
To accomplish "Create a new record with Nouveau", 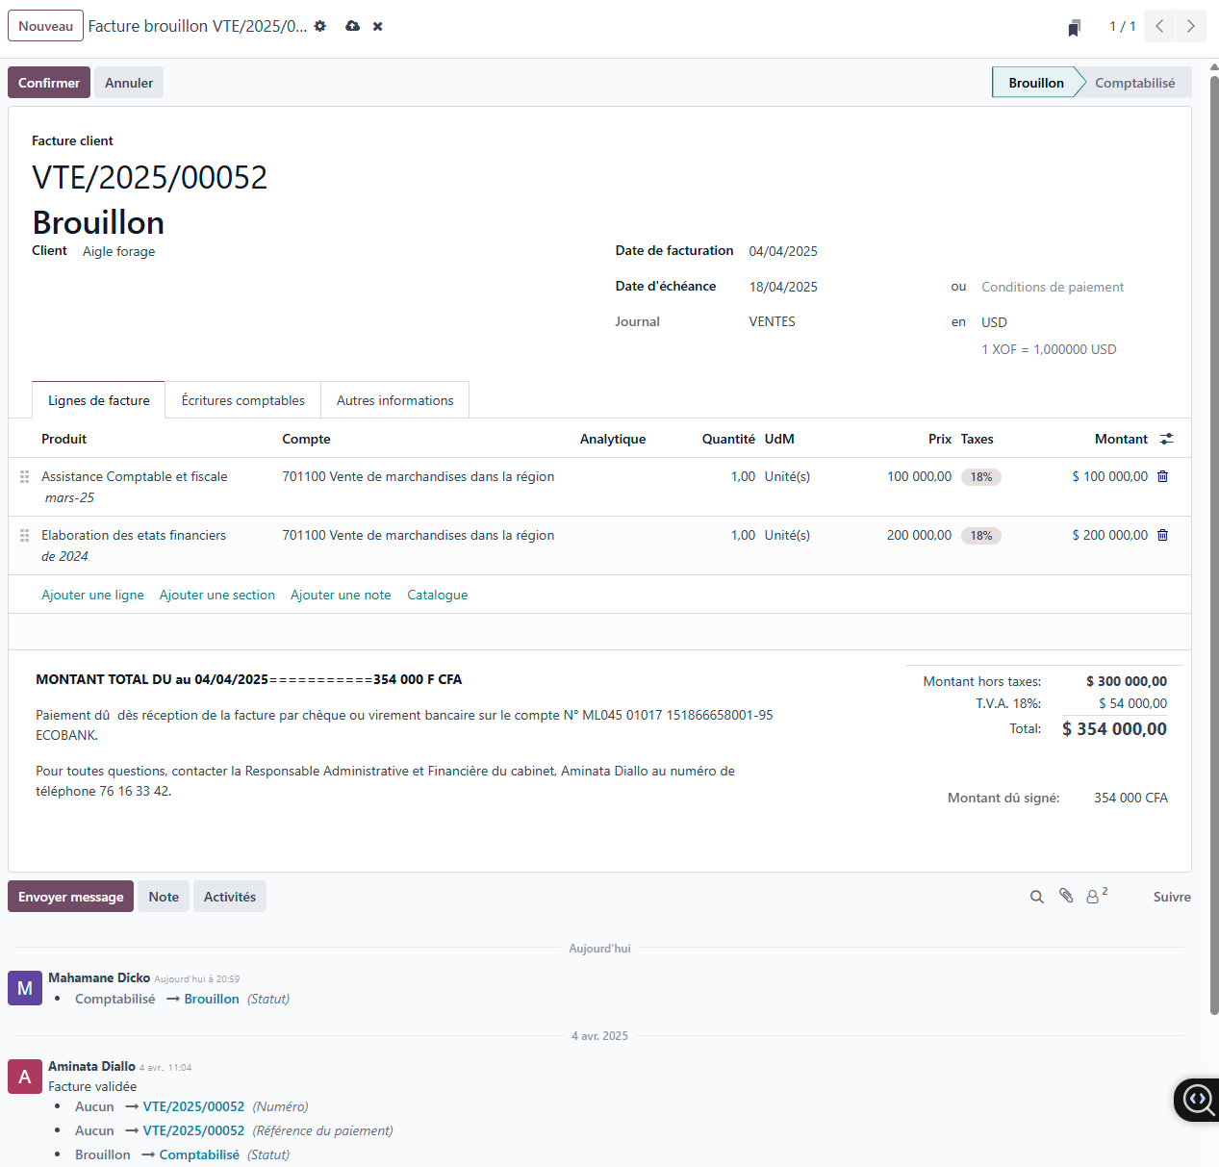I will 45,26.
